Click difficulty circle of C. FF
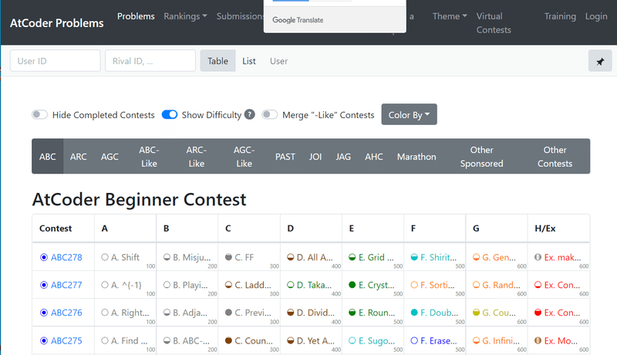The width and height of the screenshot is (617, 355). point(228,257)
